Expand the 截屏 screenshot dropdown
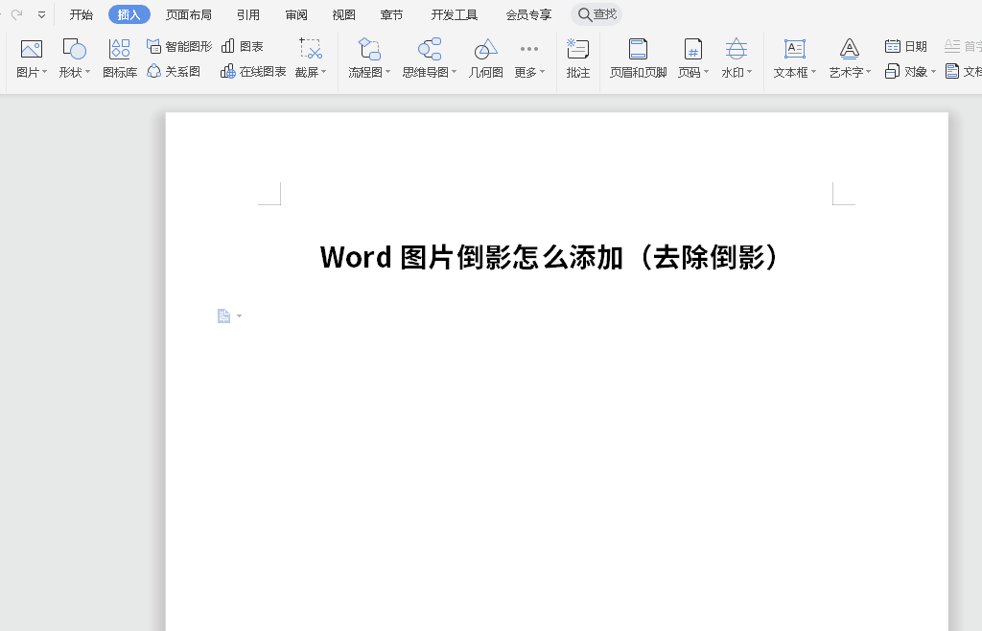The width and height of the screenshot is (982, 631). click(311, 72)
